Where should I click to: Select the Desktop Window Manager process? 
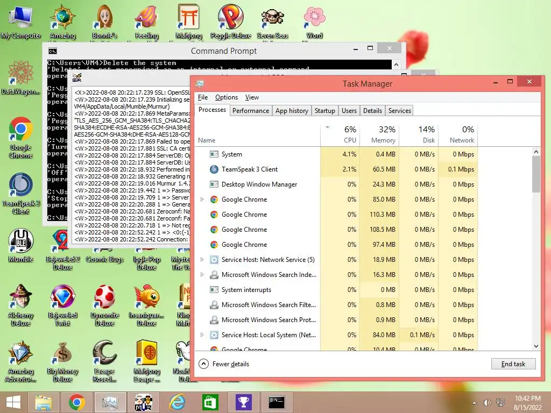(336, 184)
